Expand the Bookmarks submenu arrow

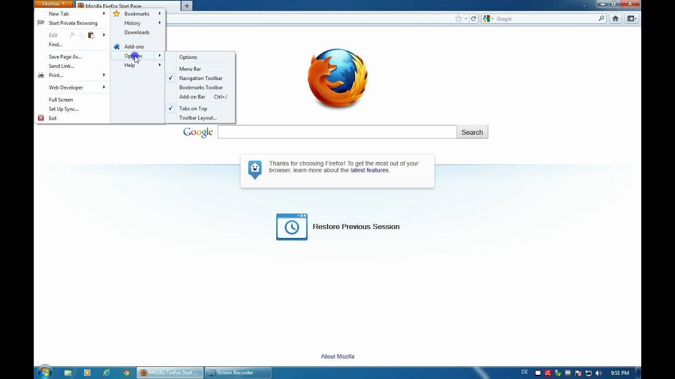160,14
